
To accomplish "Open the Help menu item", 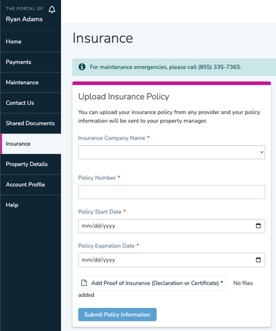I will [x=31, y=205].
